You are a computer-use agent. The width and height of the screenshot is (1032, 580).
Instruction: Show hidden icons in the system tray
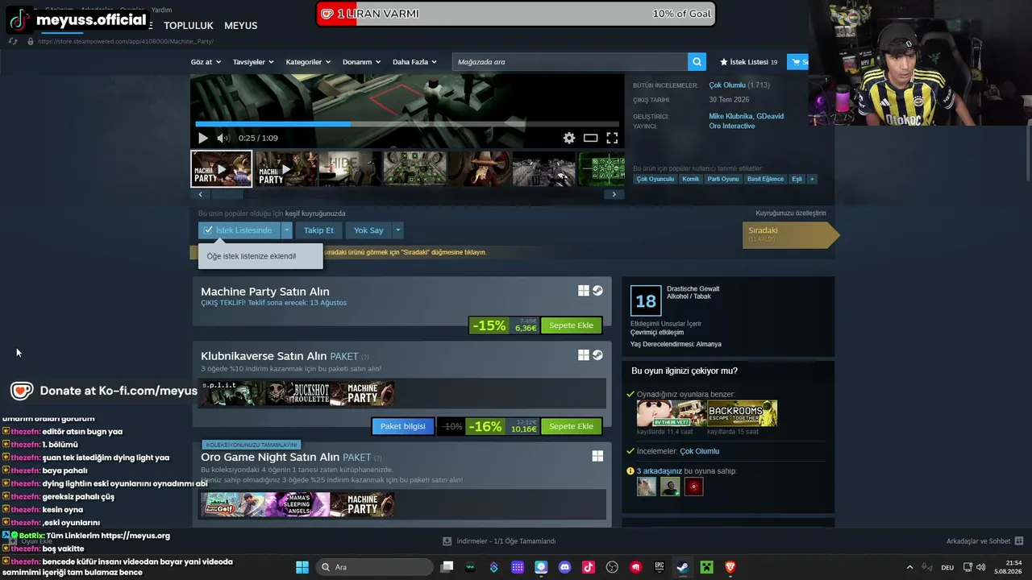(x=910, y=567)
